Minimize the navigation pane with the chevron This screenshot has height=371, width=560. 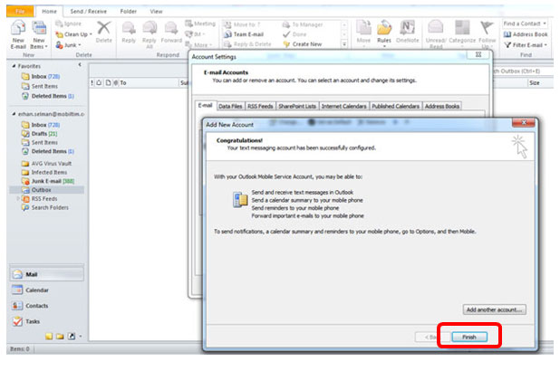(x=80, y=65)
